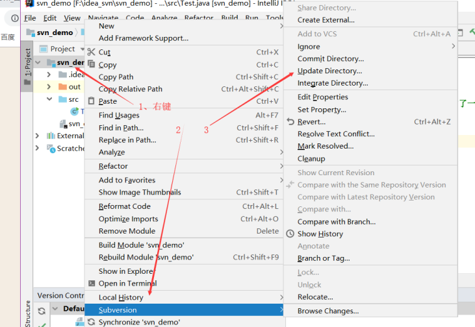Click the Revert arrow icon
475x327 pixels.
pos(290,121)
